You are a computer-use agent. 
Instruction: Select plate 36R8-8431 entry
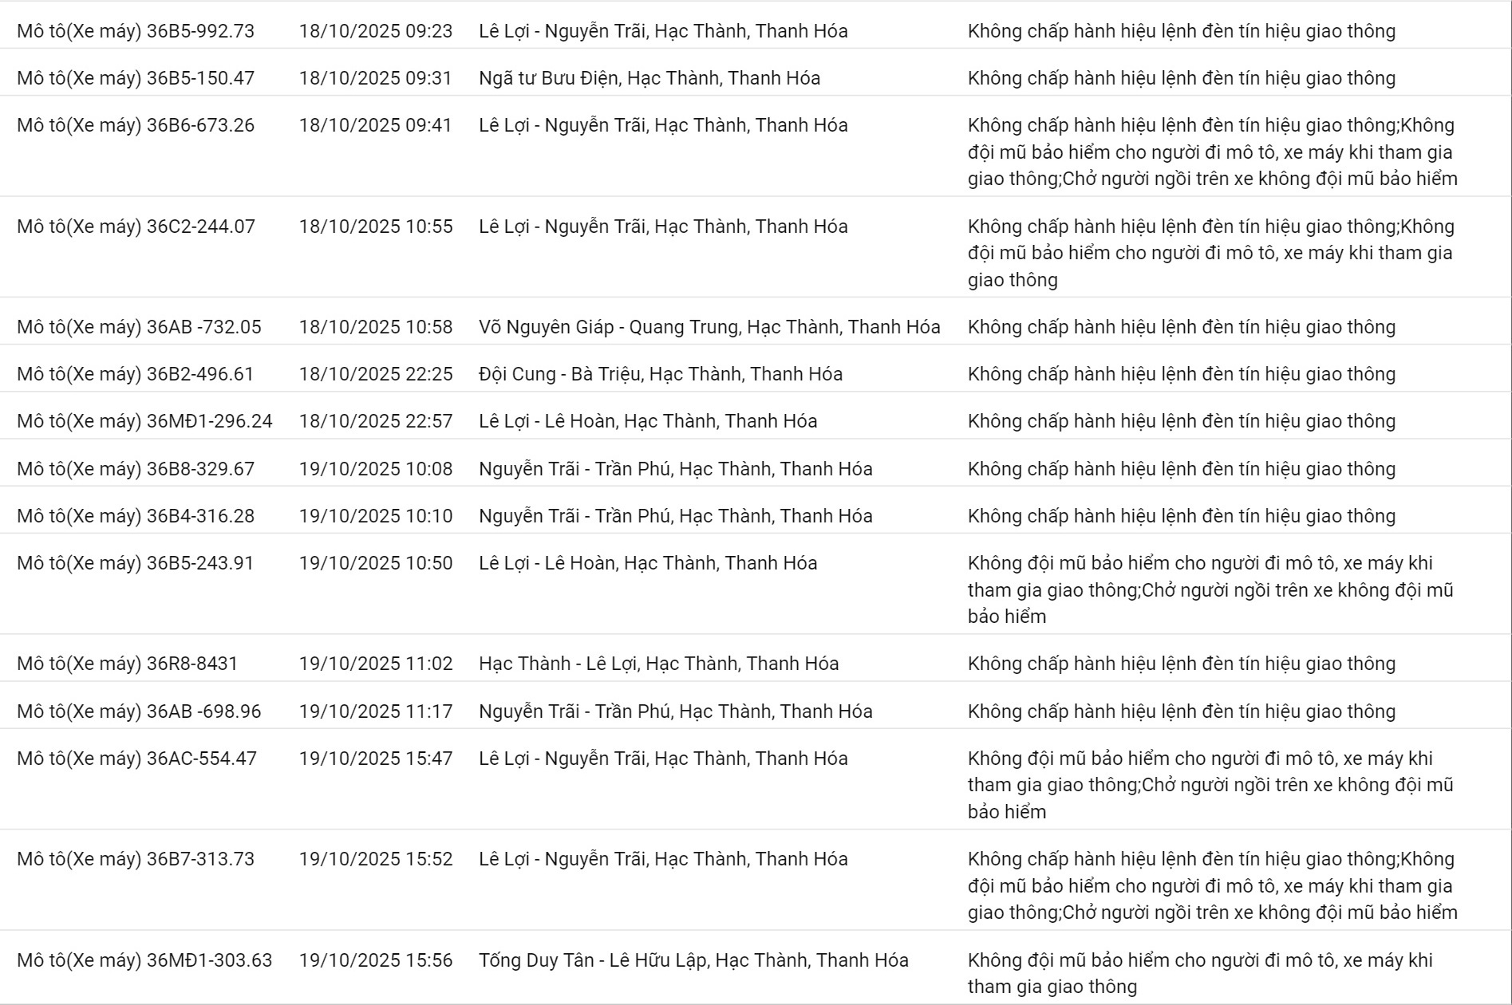(128, 664)
